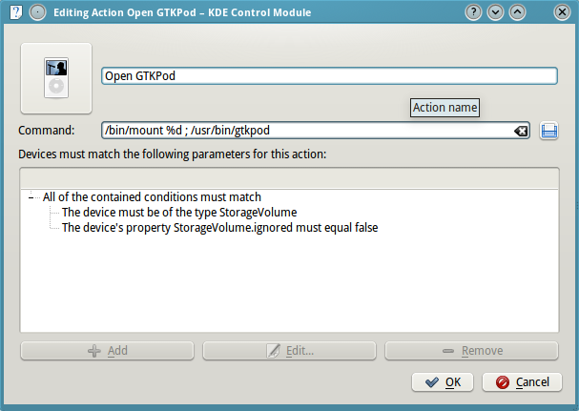Collapse the 'All of the contained conditions' node

point(31,197)
